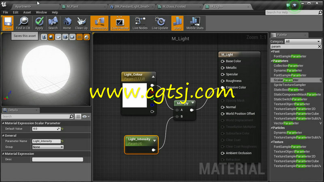The width and height of the screenshot is (324, 182).
Task: Reset Parameter Name to default
Action: click(62, 141)
